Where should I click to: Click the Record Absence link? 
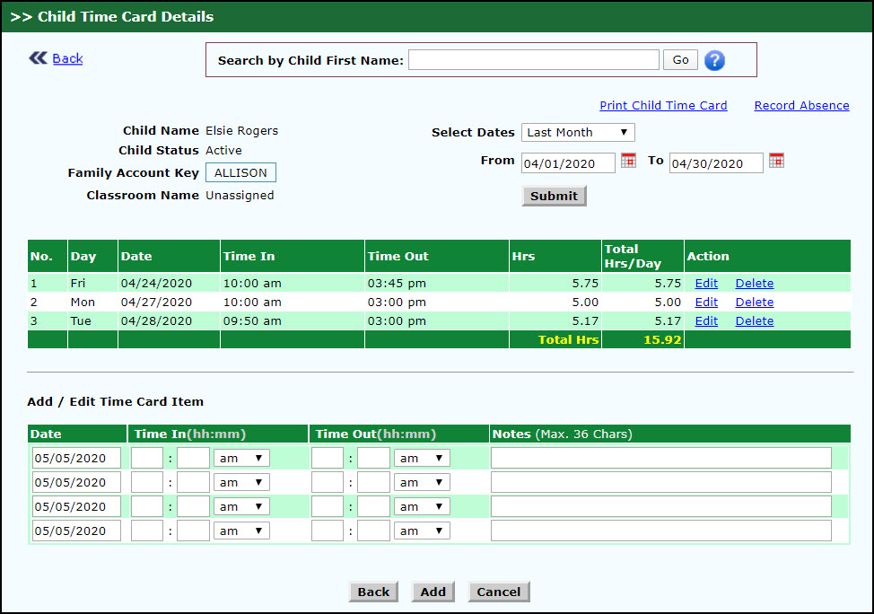pyautogui.click(x=800, y=105)
